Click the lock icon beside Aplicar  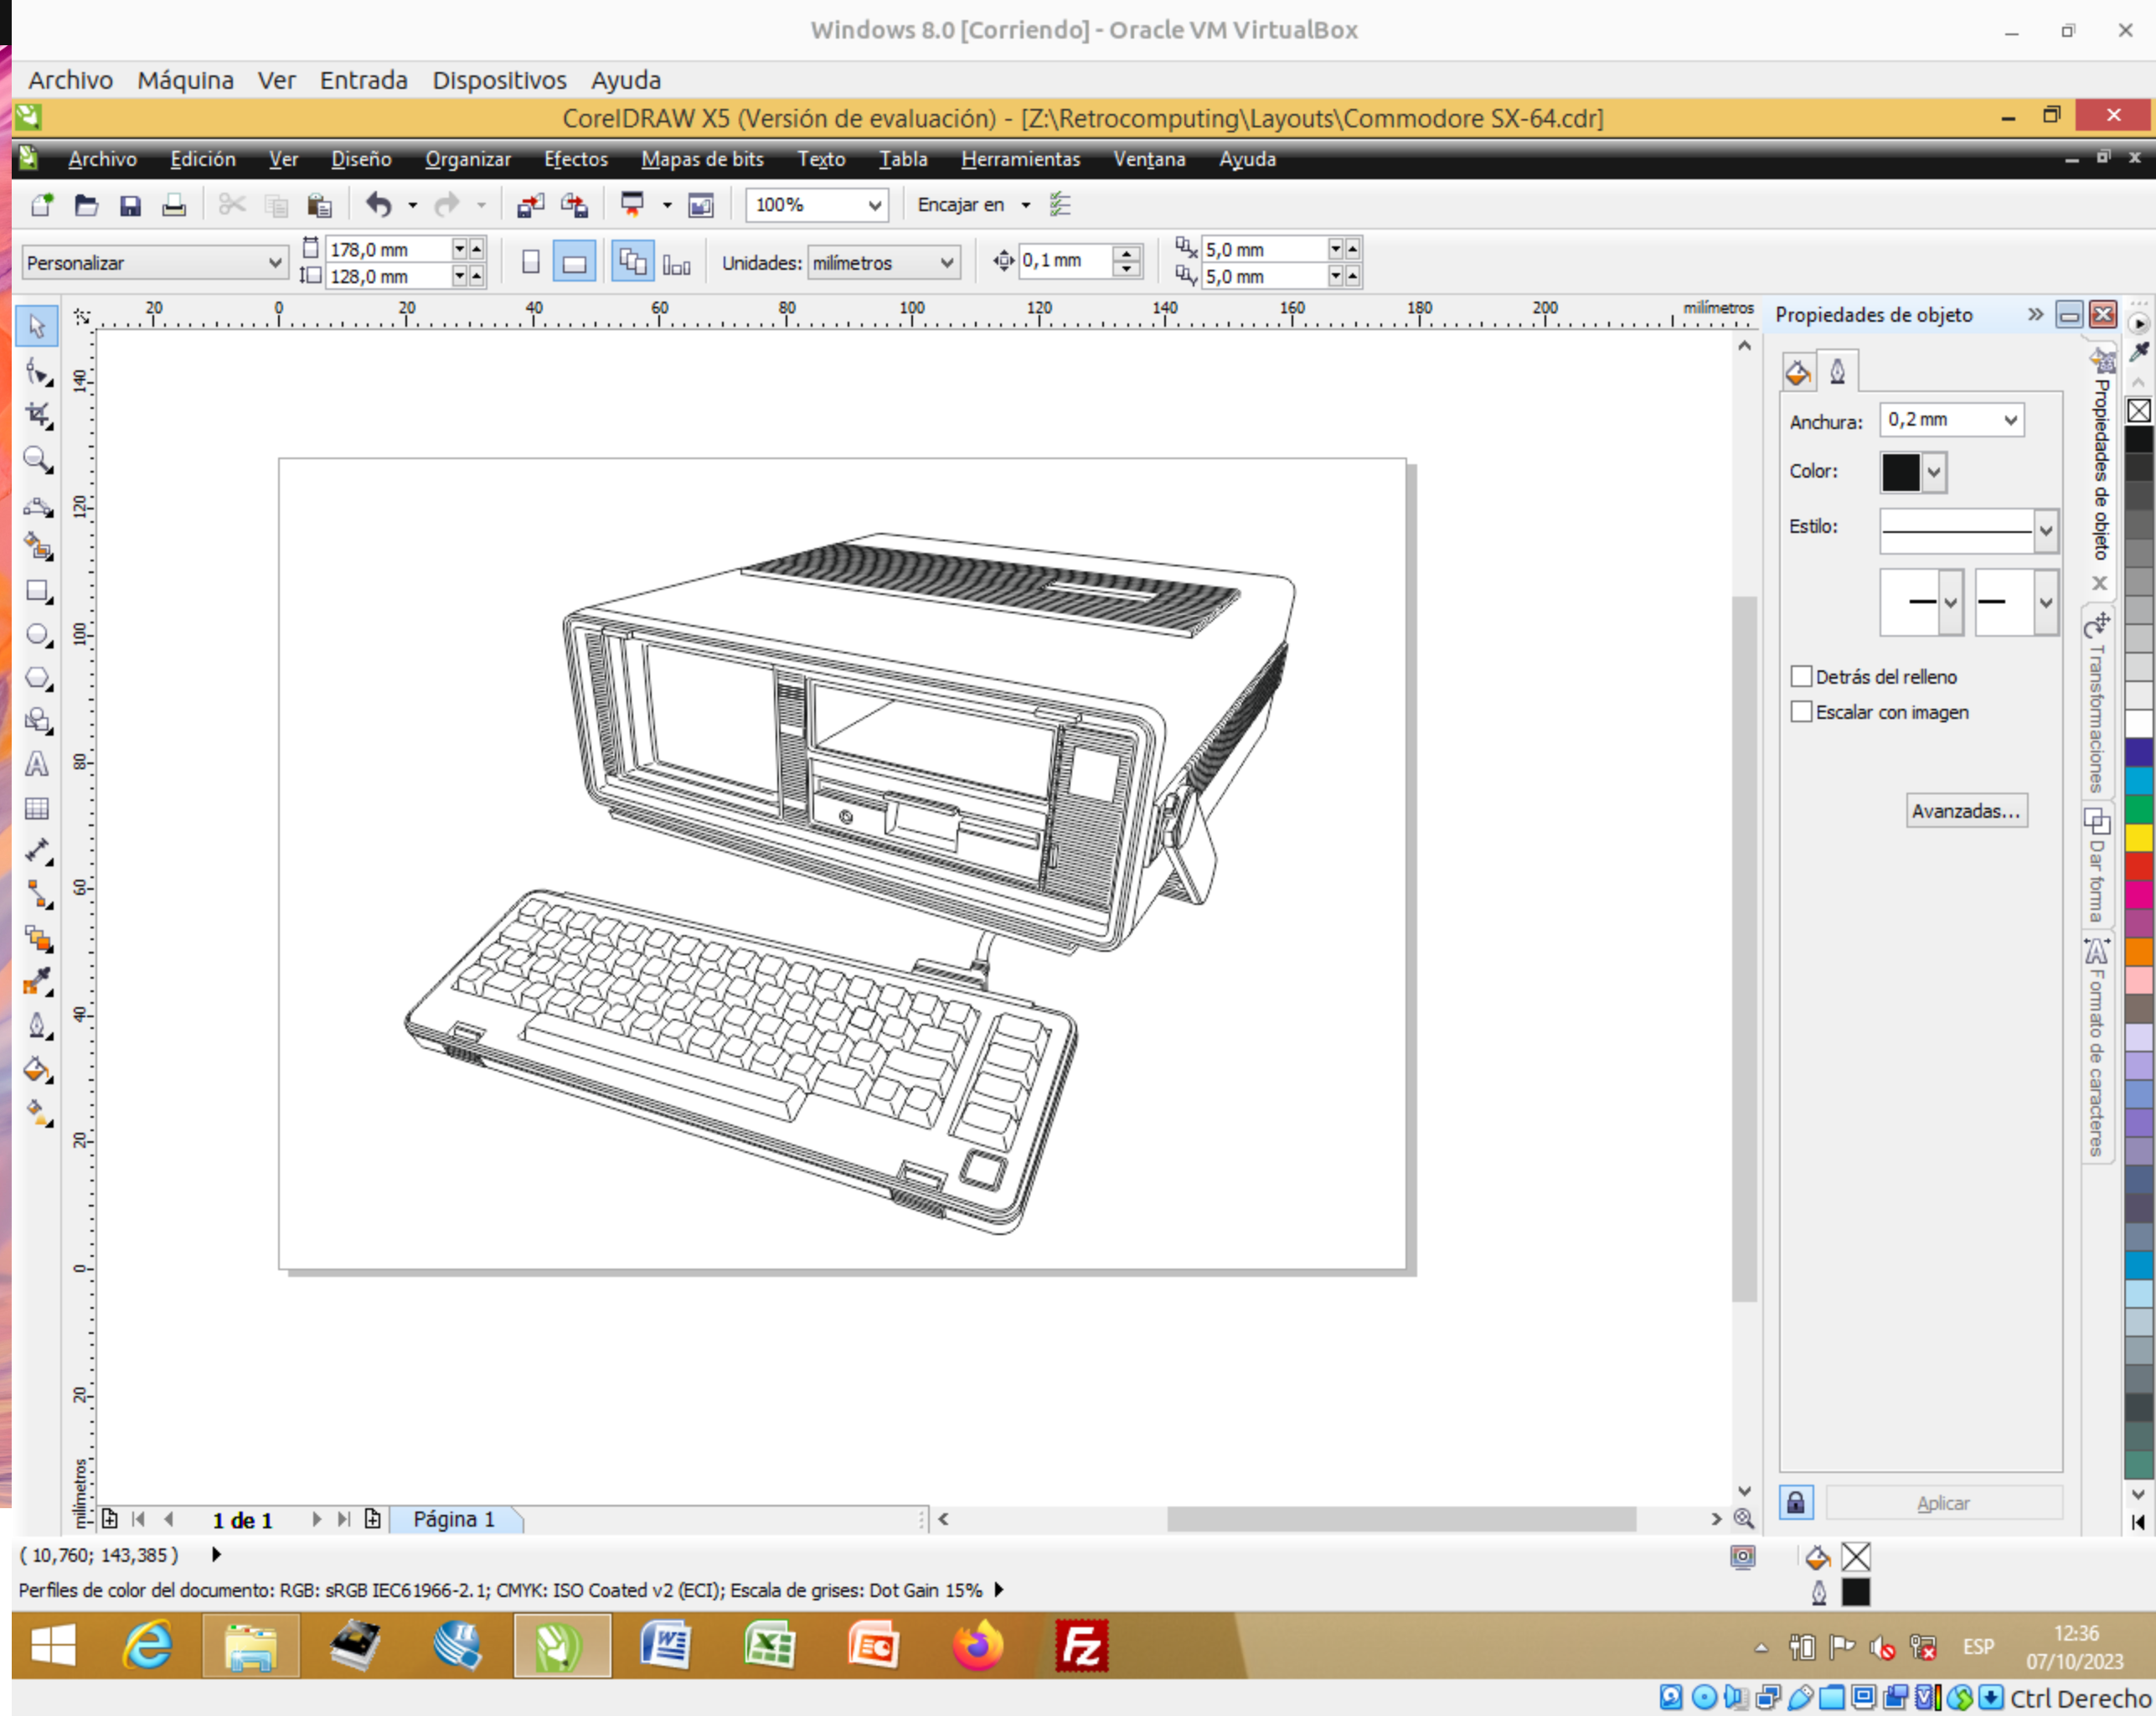(x=1796, y=1503)
